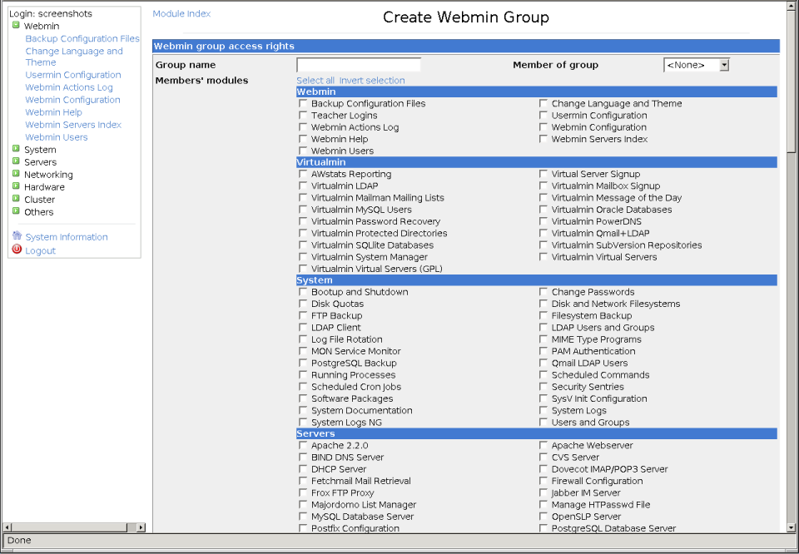Viewport: 799px width, 554px height.
Task: Enable the LDAP Users and Groups checkbox
Action: pos(543,328)
